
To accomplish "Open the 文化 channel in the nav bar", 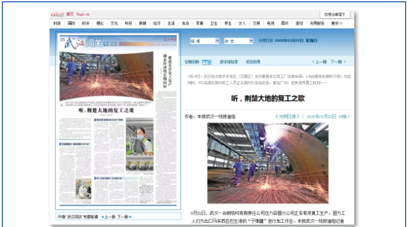I will click(x=114, y=23).
